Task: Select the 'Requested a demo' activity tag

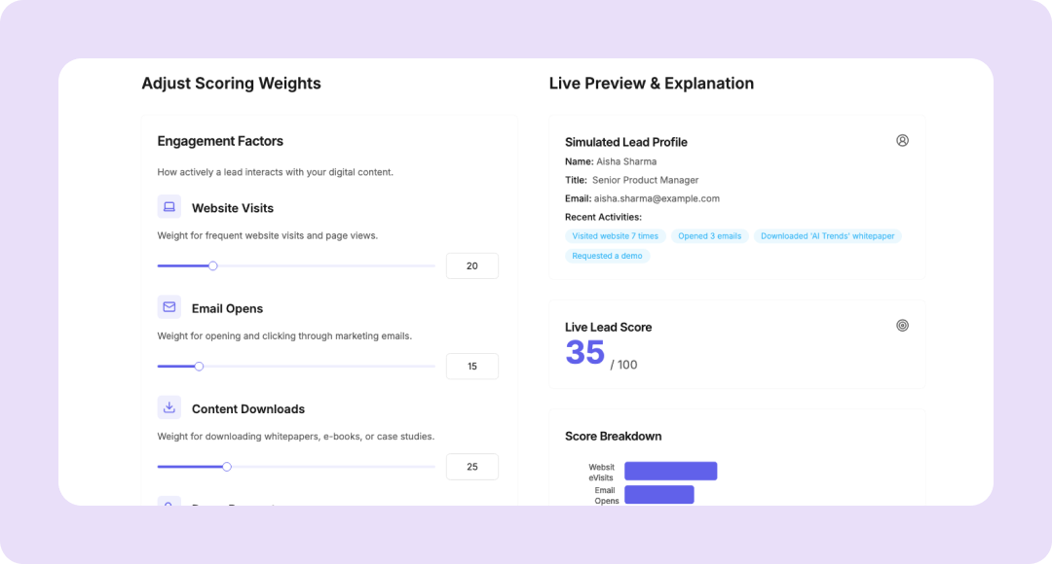Action: pyautogui.click(x=607, y=256)
